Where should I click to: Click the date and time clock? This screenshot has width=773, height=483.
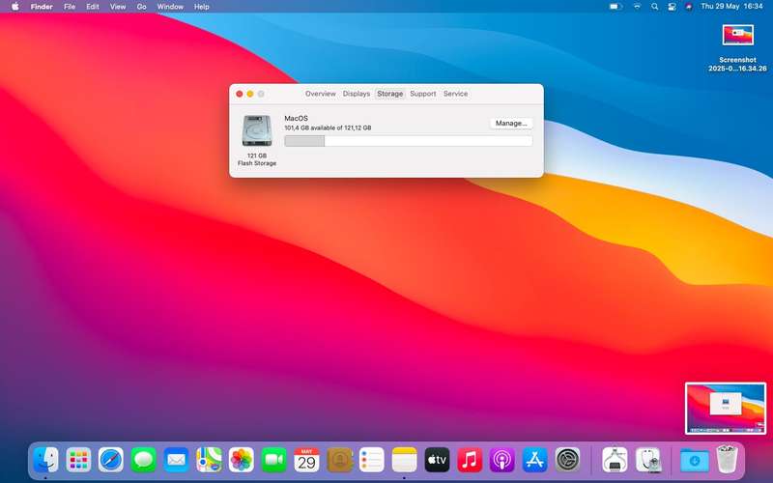(x=731, y=7)
